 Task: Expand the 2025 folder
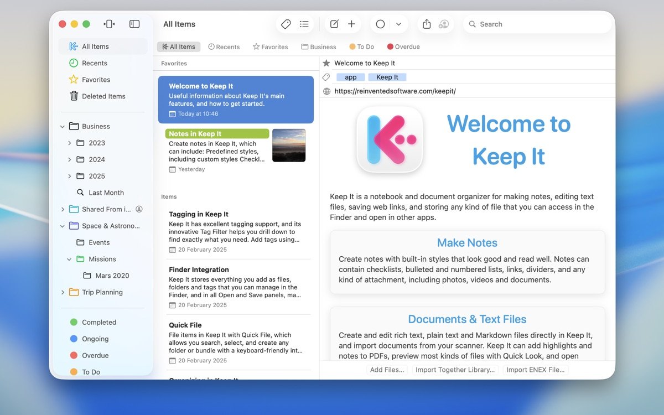[70, 176]
